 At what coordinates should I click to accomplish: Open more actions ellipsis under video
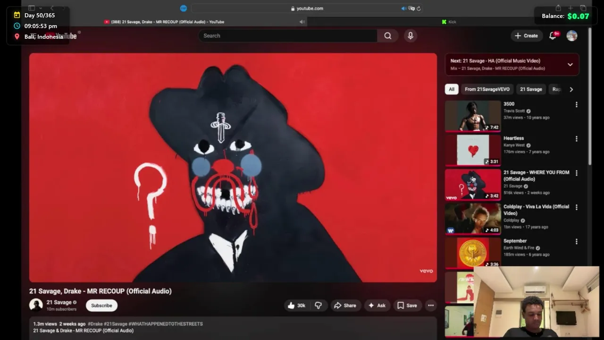click(x=431, y=306)
